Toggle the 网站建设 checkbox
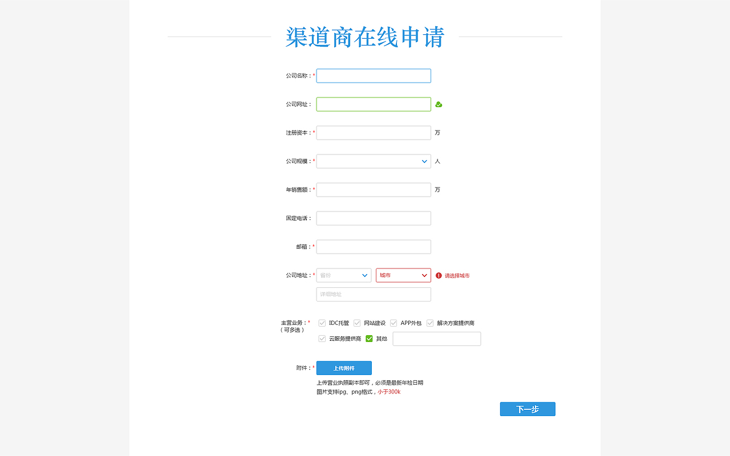The image size is (730, 456). [357, 323]
